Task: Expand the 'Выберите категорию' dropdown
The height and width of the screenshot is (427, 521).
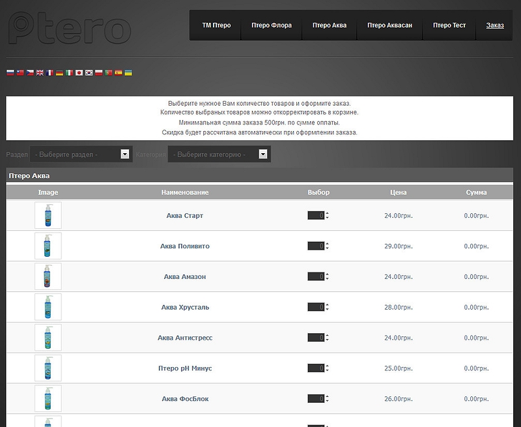Action: 219,155
